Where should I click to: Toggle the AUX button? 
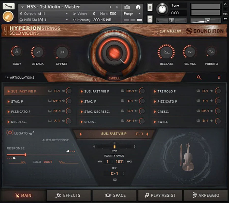[x=225, y=14]
